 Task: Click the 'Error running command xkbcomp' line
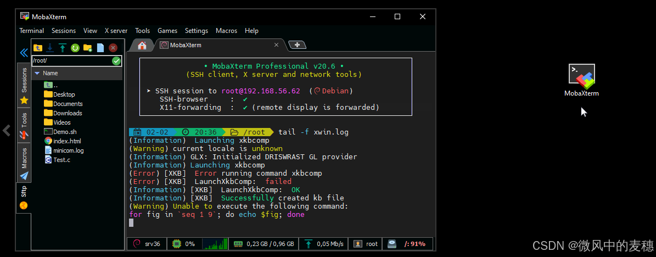226,174
